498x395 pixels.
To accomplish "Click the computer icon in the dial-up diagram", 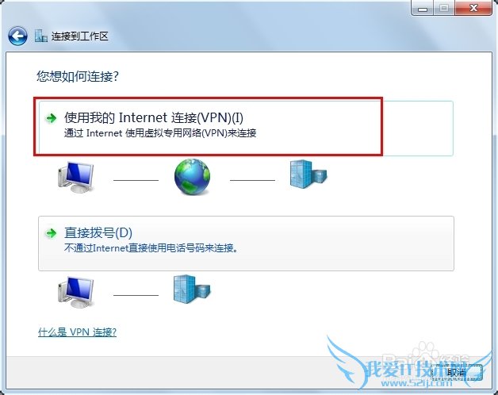I will pyautogui.click(x=76, y=292).
